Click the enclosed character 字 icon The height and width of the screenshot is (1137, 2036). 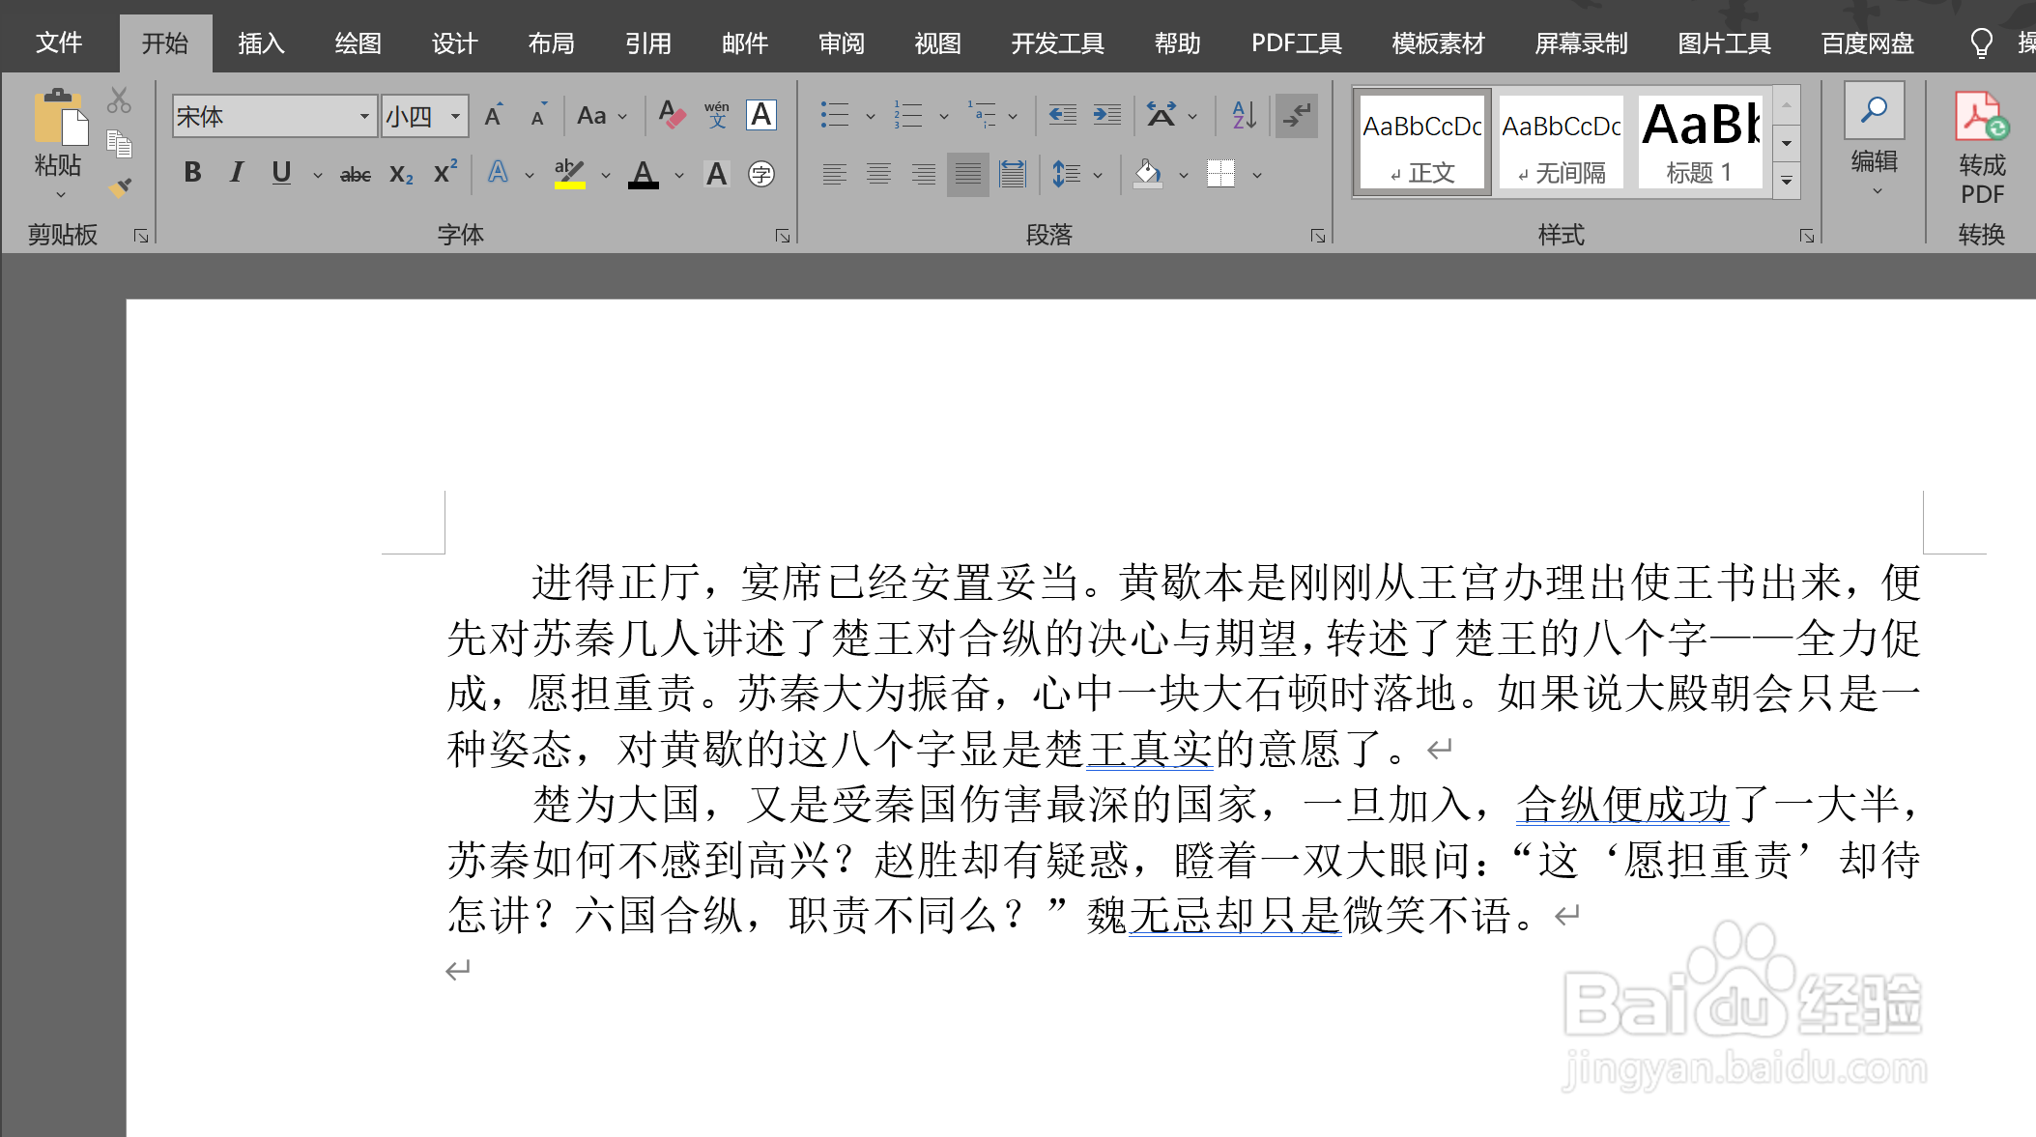point(761,174)
